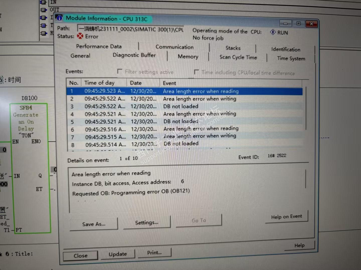Click the Path input field
The width and height of the screenshot is (361, 270).
pos(131,29)
